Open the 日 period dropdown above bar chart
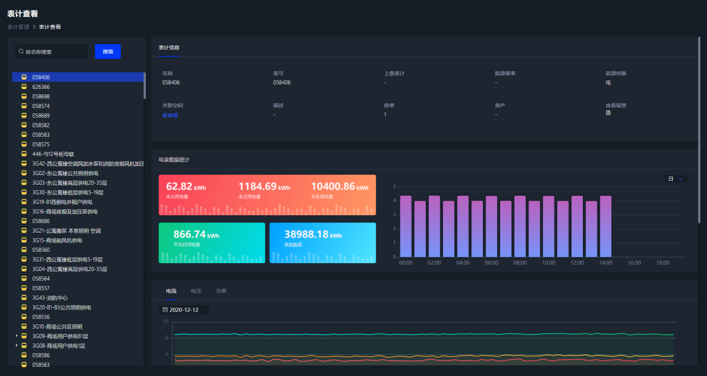This screenshot has width=707, height=376. (675, 179)
